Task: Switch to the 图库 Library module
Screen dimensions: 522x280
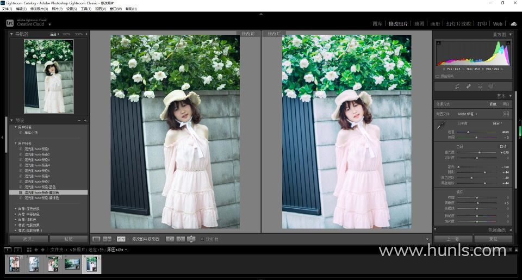Action: 377,24
